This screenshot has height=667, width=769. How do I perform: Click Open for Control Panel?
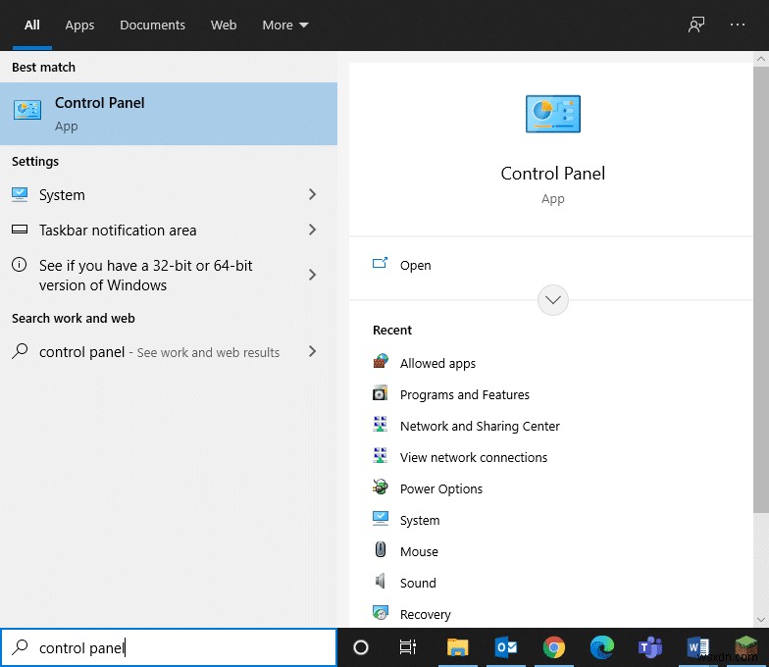pyautogui.click(x=415, y=266)
